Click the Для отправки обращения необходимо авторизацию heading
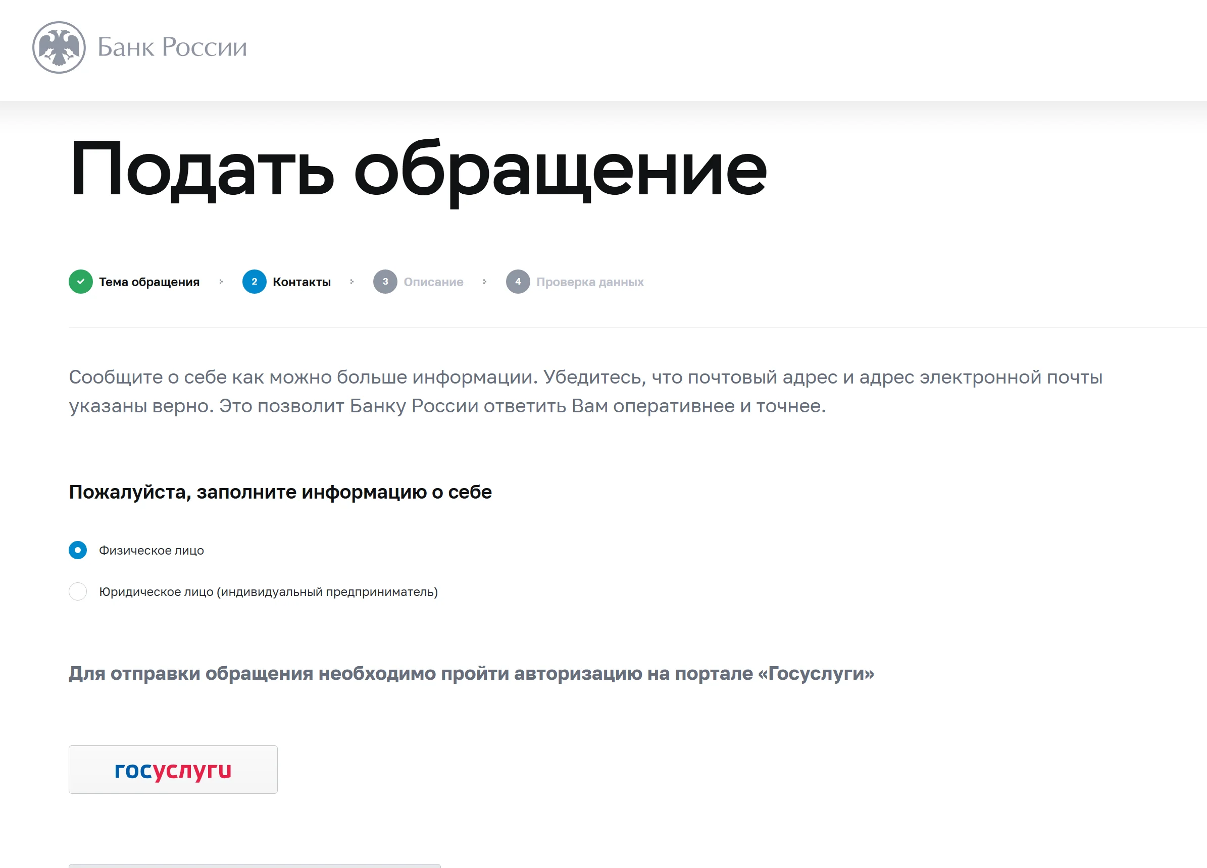 tap(472, 673)
